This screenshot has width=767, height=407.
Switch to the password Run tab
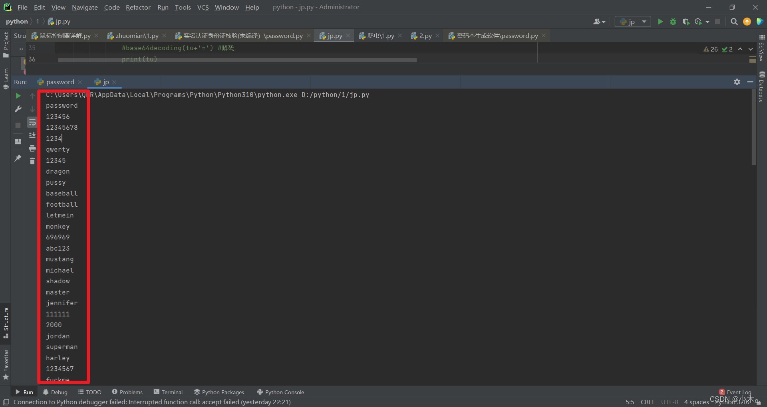(60, 82)
